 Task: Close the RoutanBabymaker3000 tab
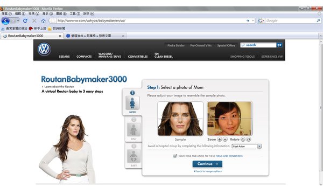[60, 36]
